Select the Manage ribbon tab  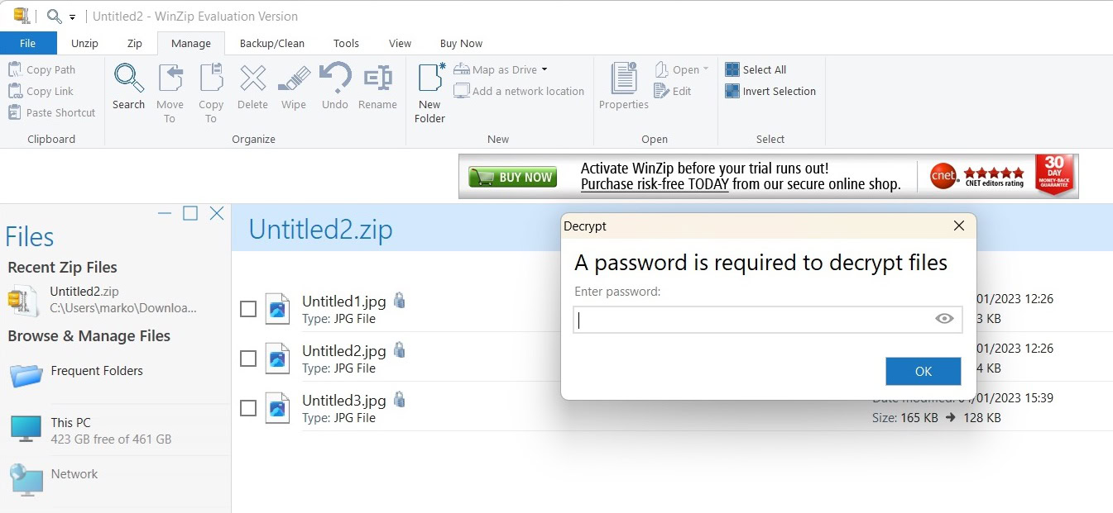point(191,43)
